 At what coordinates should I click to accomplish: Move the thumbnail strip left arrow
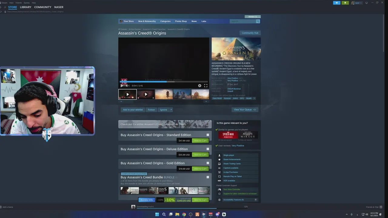(x=121, y=101)
